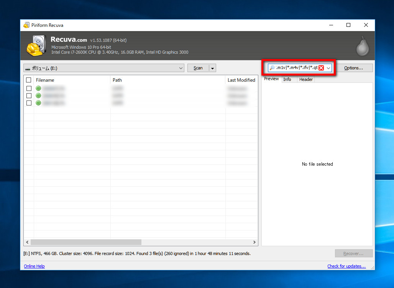Image resolution: width=394 pixels, height=288 pixels.
Task: Clear the filter with the red X icon
Action: point(321,68)
